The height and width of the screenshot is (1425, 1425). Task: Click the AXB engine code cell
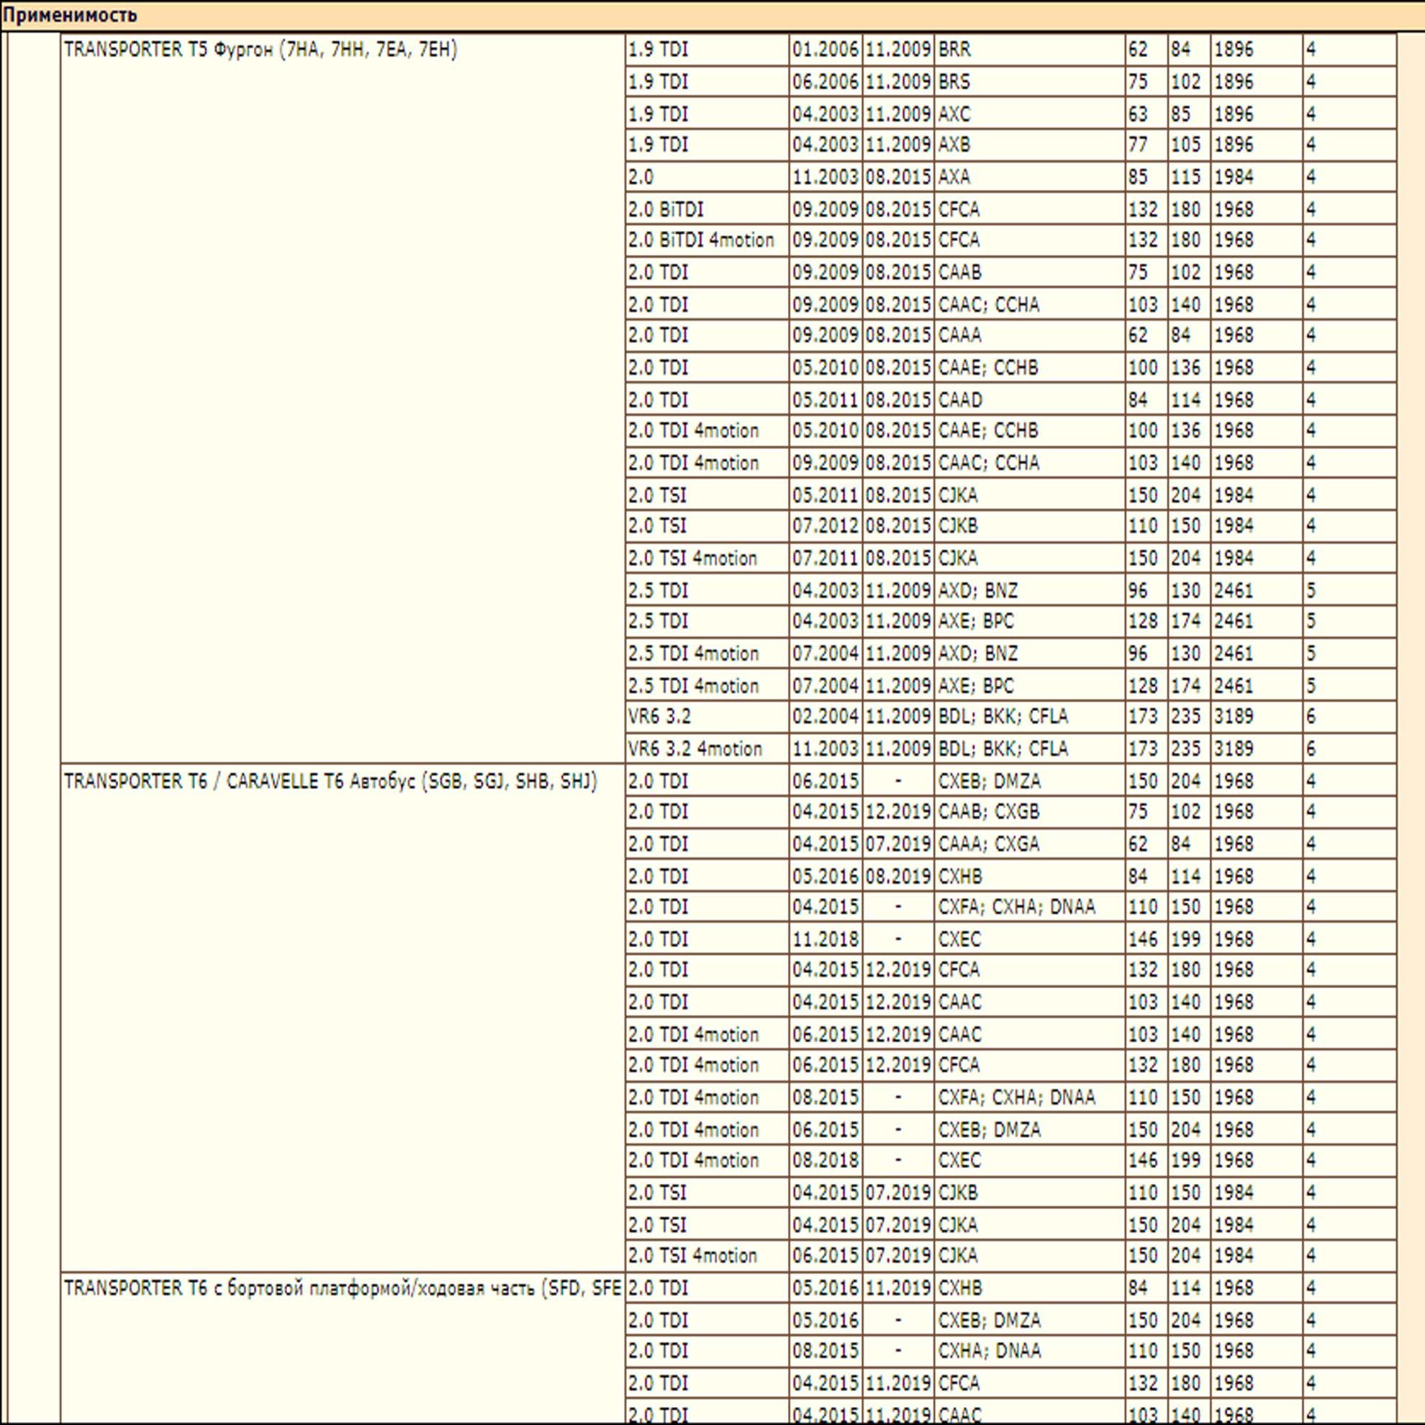(954, 145)
